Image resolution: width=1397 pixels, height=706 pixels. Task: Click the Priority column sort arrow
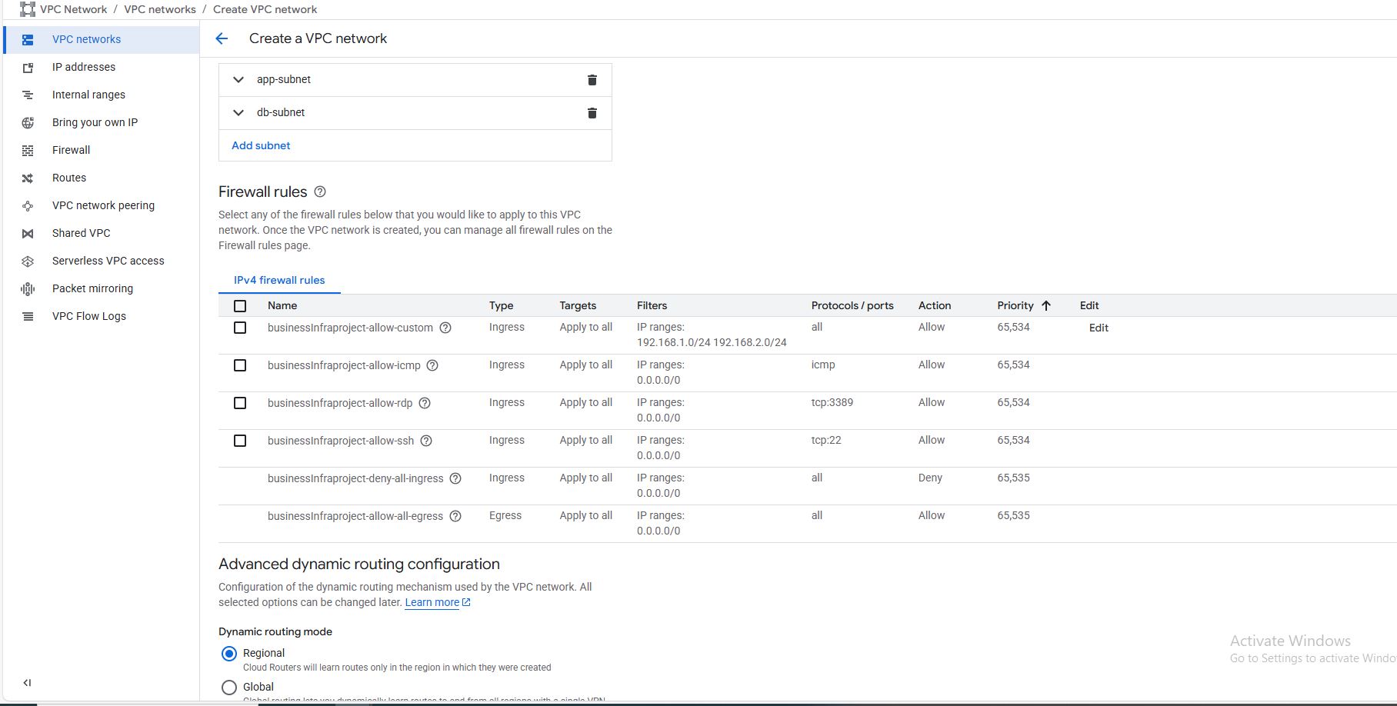coord(1046,305)
